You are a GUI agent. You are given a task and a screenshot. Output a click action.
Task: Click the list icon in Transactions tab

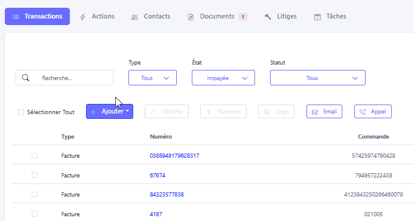pos(16,17)
